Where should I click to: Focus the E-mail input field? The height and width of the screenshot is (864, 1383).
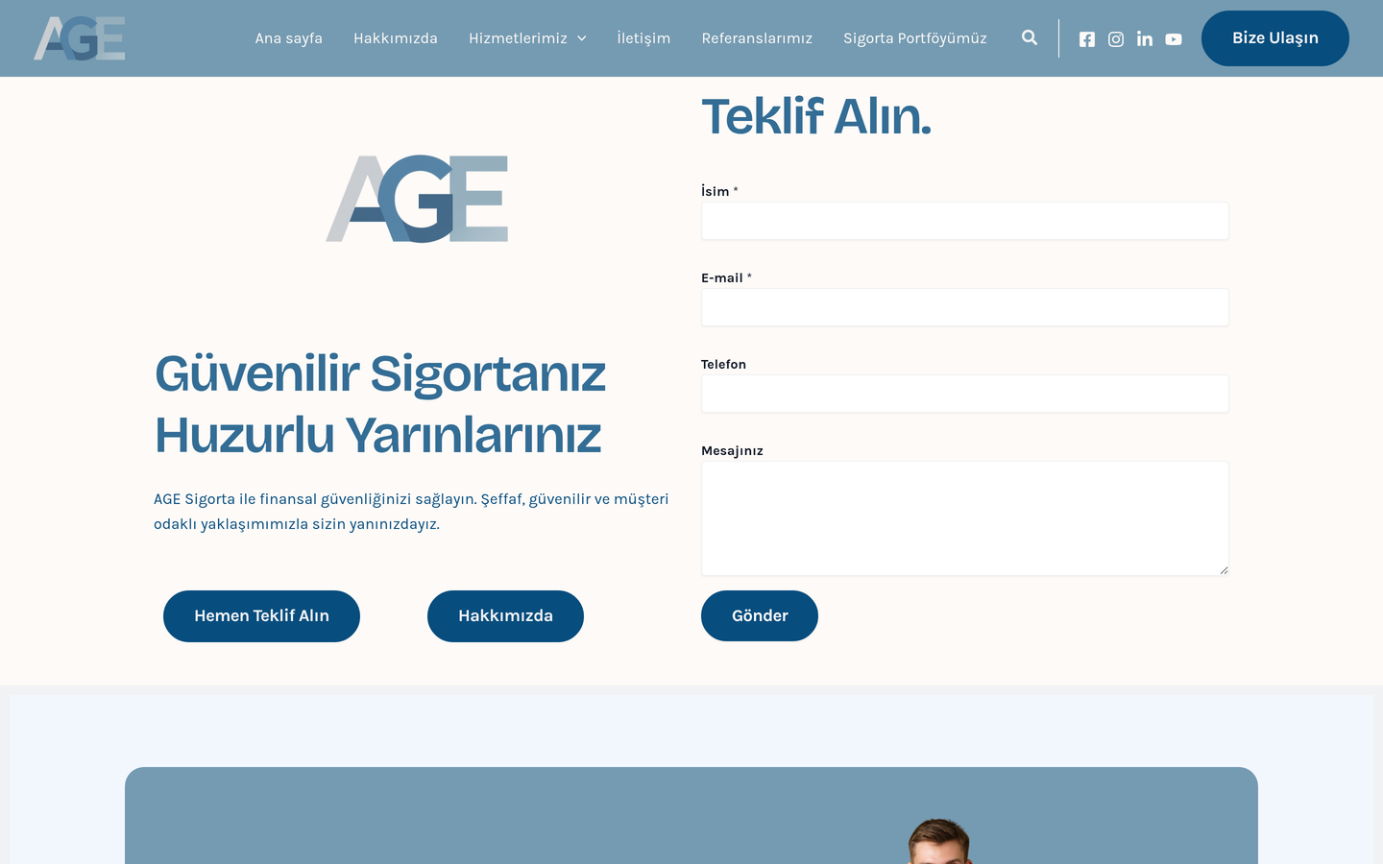click(x=965, y=307)
